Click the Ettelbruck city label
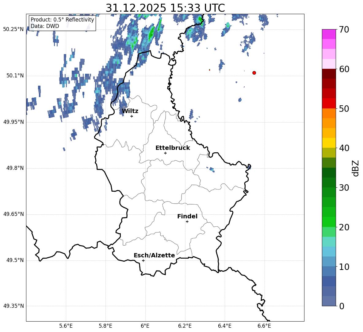The image size is (363, 332). 173,148
